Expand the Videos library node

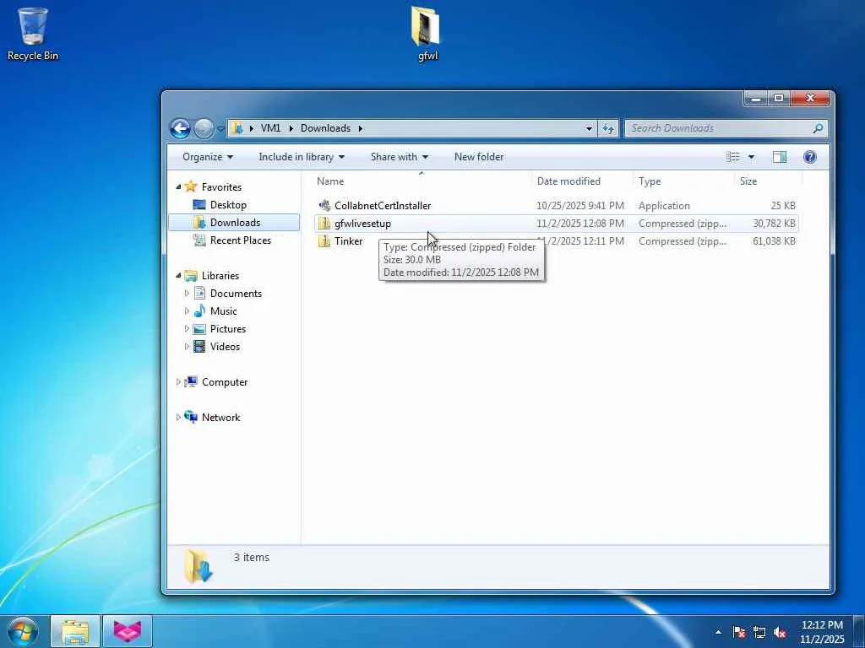point(187,347)
